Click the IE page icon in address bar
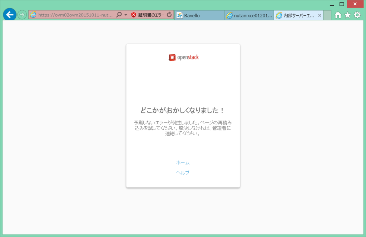This screenshot has width=366, height=237. [33, 15]
